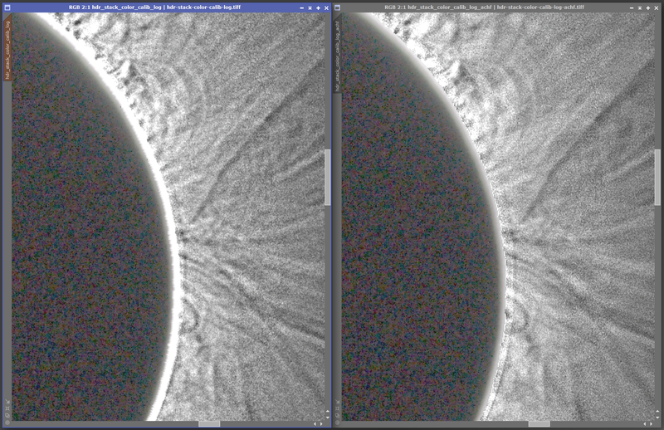This screenshot has height=430, width=664.
Task: Click top selector icon at bottom-left of right window
Action: (338, 402)
